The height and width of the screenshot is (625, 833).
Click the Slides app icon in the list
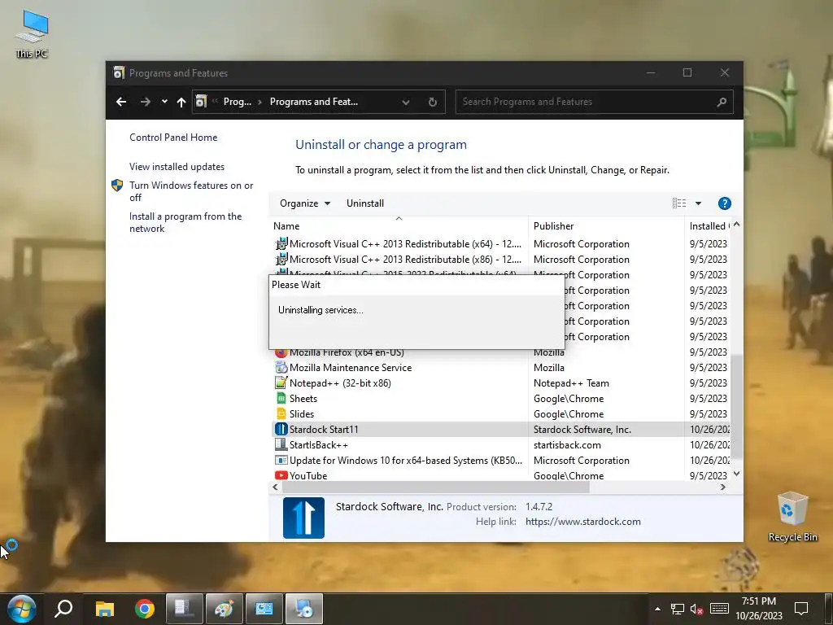click(281, 413)
